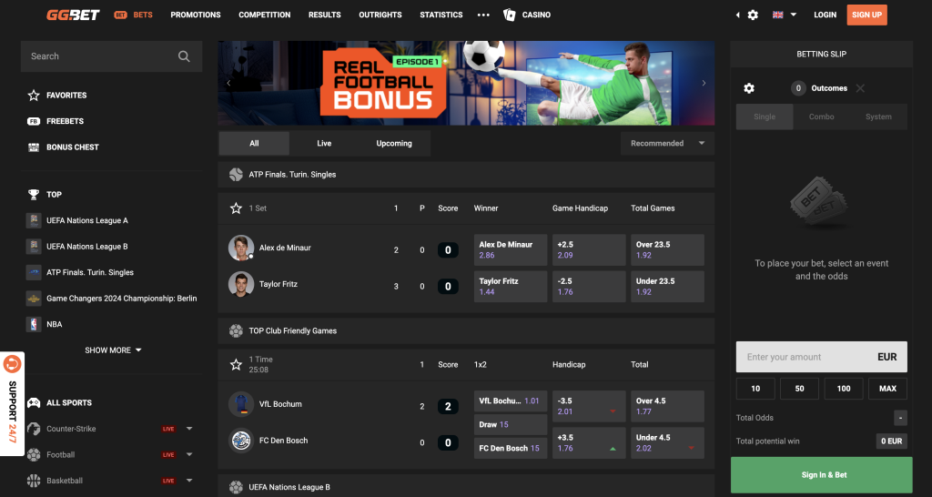Select Taylor Fritz winner odds 1.44
The image size is (932, 497).
[x=511, y=287]
